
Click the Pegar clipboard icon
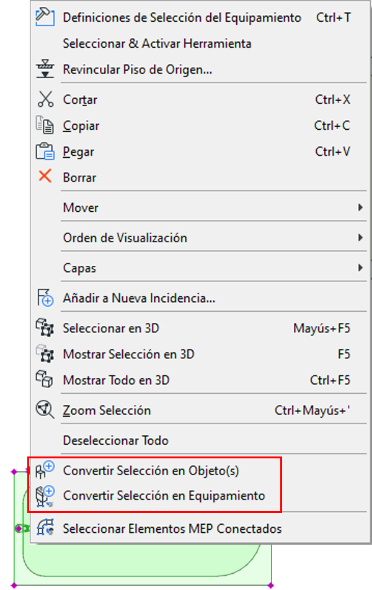tap(46, 152)
